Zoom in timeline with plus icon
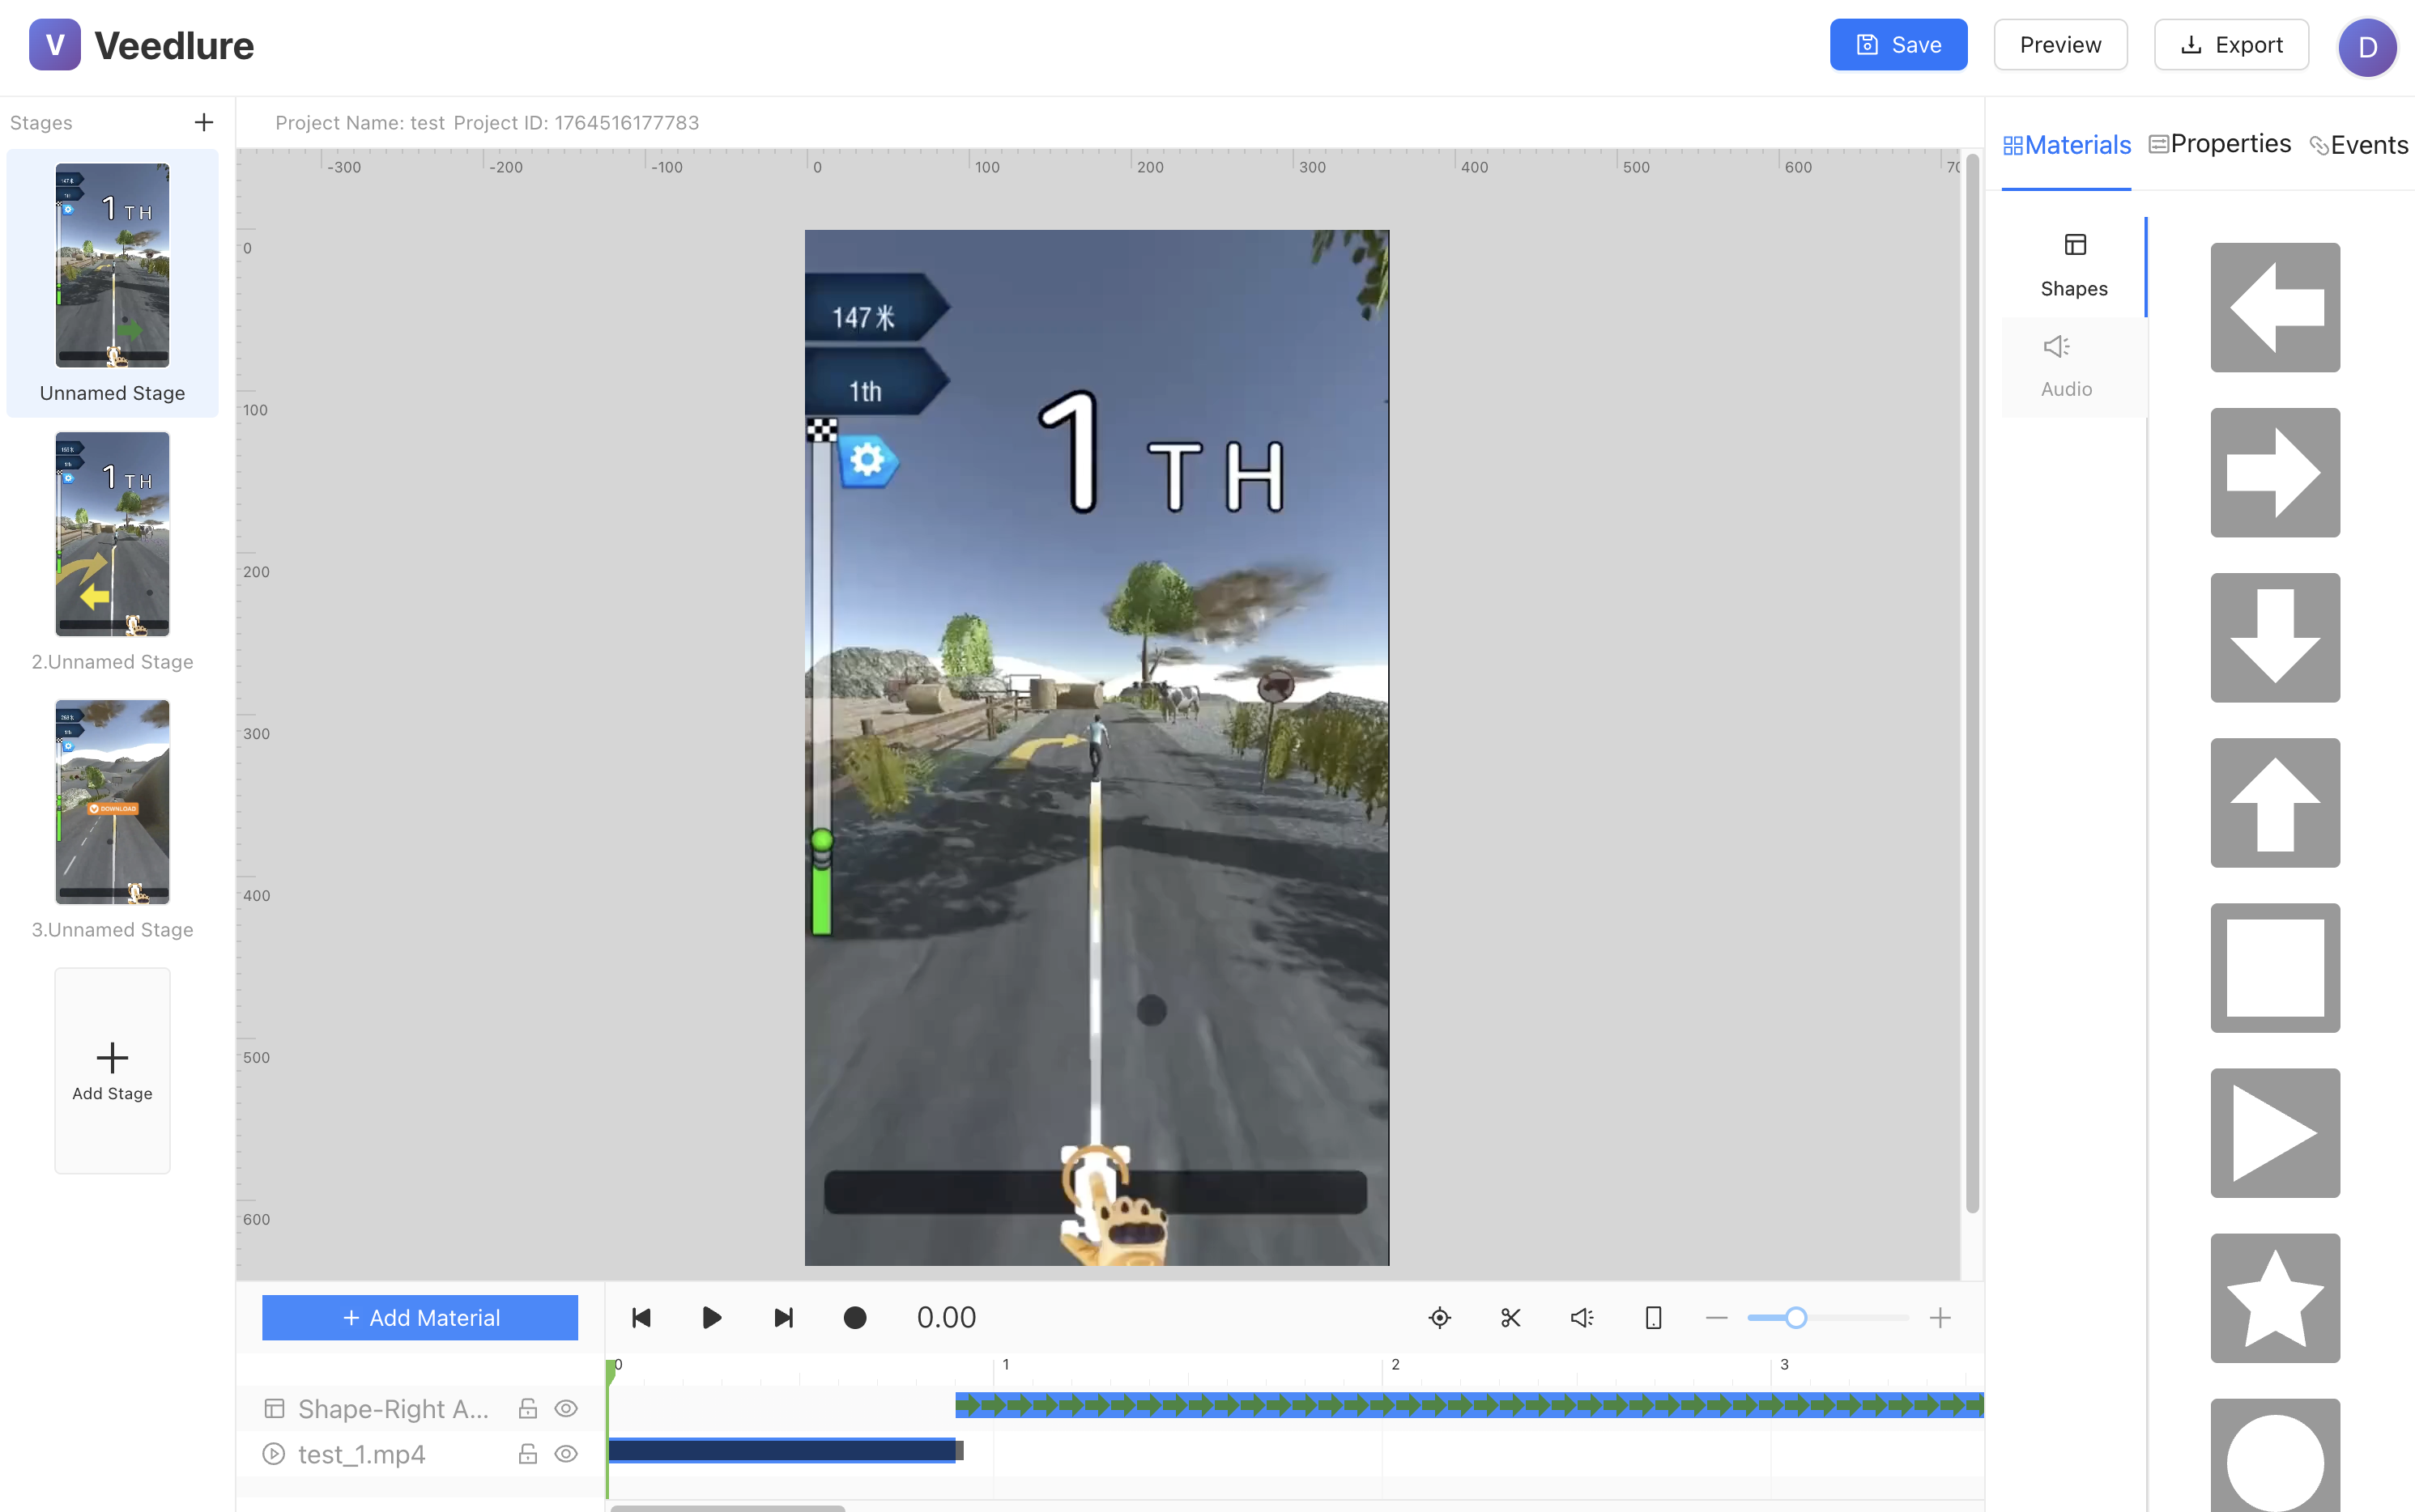This screenshot has width=2415, height=1512. click(1940, 1318)
